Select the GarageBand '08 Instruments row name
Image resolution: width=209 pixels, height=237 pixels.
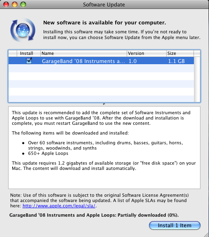[84, 61]
